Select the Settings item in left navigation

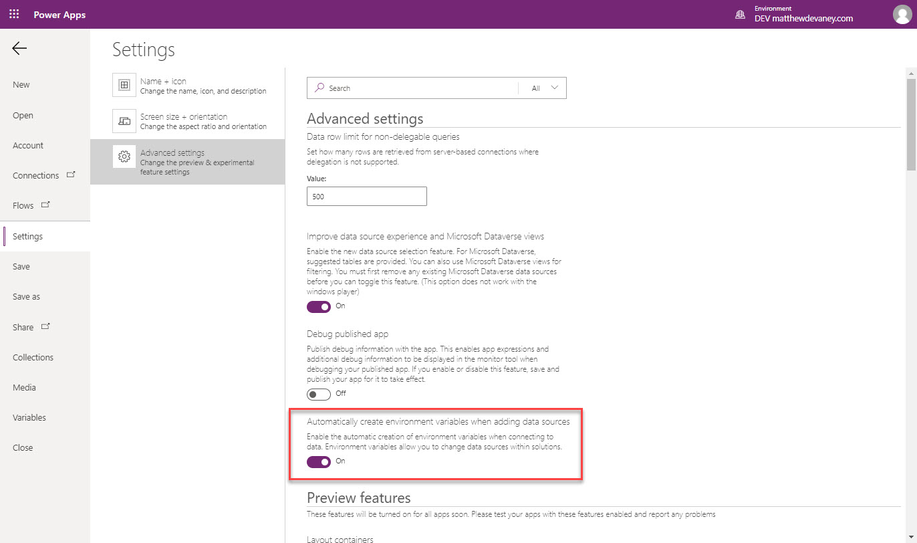(27, 236)
